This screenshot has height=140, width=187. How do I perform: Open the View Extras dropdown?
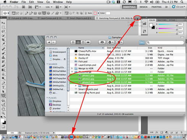pos(38,7)
